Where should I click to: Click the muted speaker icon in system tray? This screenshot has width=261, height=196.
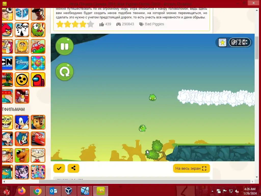coord(237,191)
